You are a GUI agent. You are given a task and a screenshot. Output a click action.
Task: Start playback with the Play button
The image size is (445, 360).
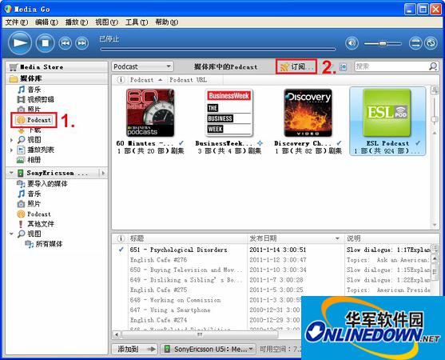pyautogui.click(x=20, y=43)
